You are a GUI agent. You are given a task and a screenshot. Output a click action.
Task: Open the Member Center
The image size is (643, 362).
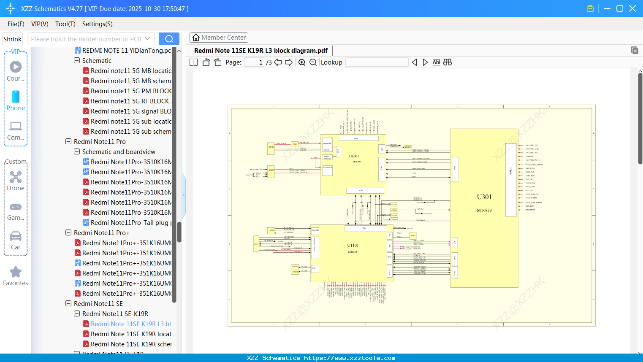pyautogui.click(x=219, y=37)
